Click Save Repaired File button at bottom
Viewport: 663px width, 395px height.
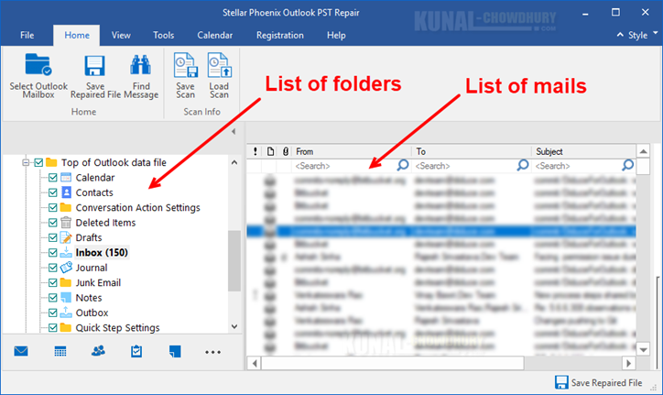(598, 382)
